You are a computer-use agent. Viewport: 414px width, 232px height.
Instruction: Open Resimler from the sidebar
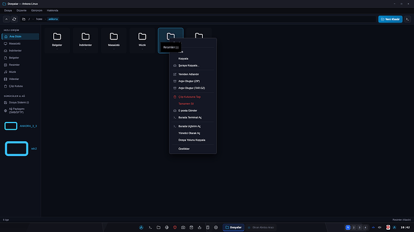[x=20, y=65]
